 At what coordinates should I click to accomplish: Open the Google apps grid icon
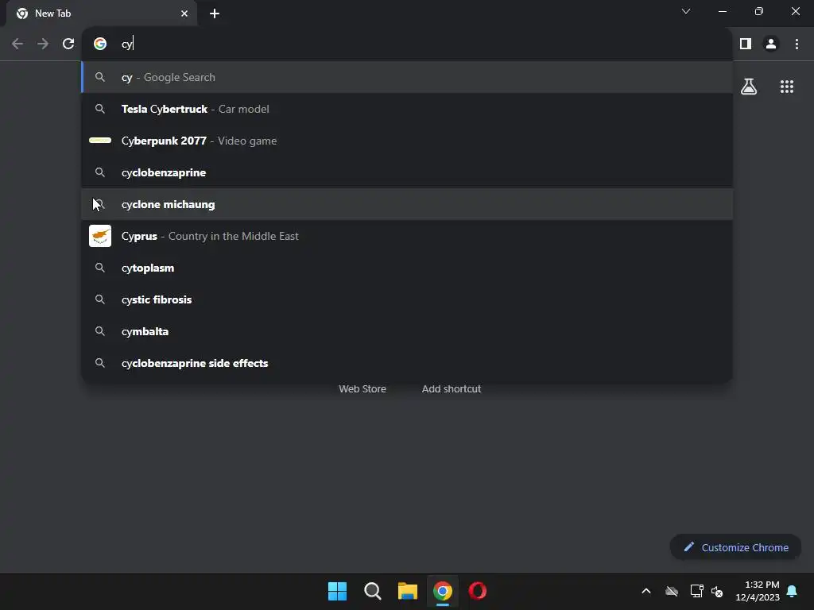[x=787, y=87]
